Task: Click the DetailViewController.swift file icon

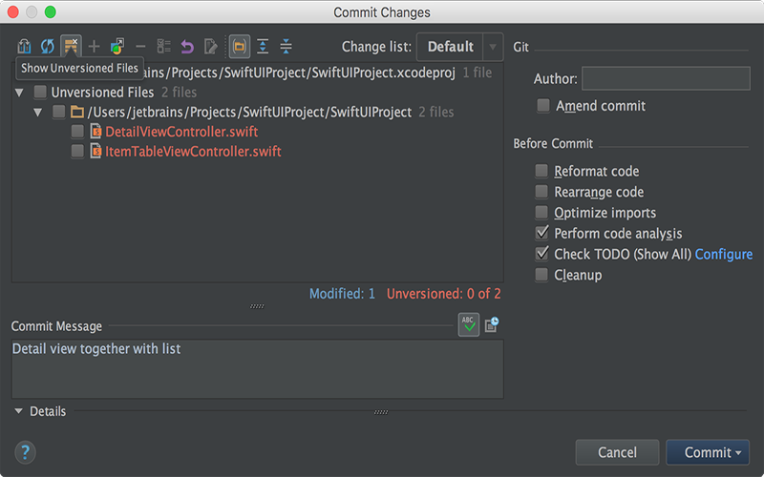Action: click(x=96, y=132)
